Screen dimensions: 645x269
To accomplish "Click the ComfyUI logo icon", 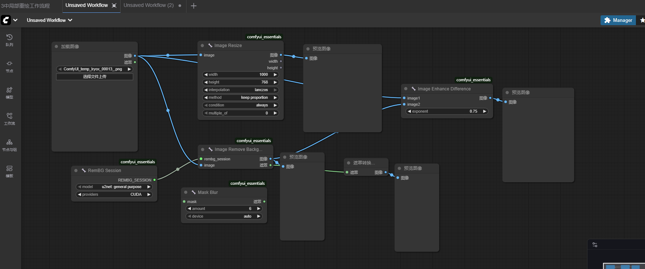I will pos(5,20).
